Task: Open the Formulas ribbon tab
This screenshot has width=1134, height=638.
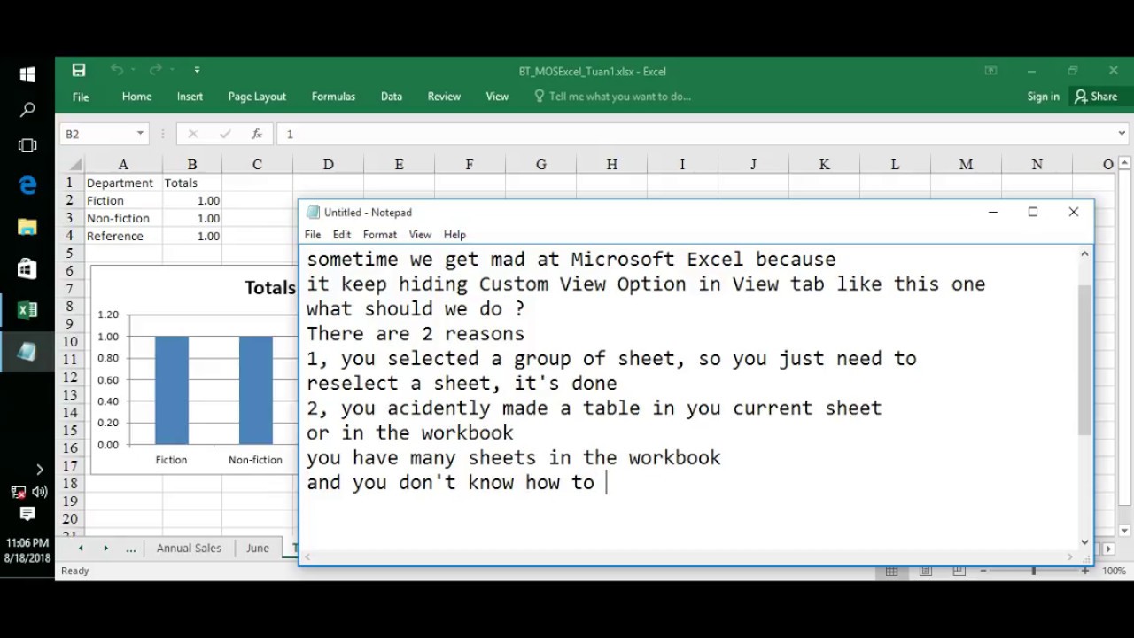Action: 333,97
